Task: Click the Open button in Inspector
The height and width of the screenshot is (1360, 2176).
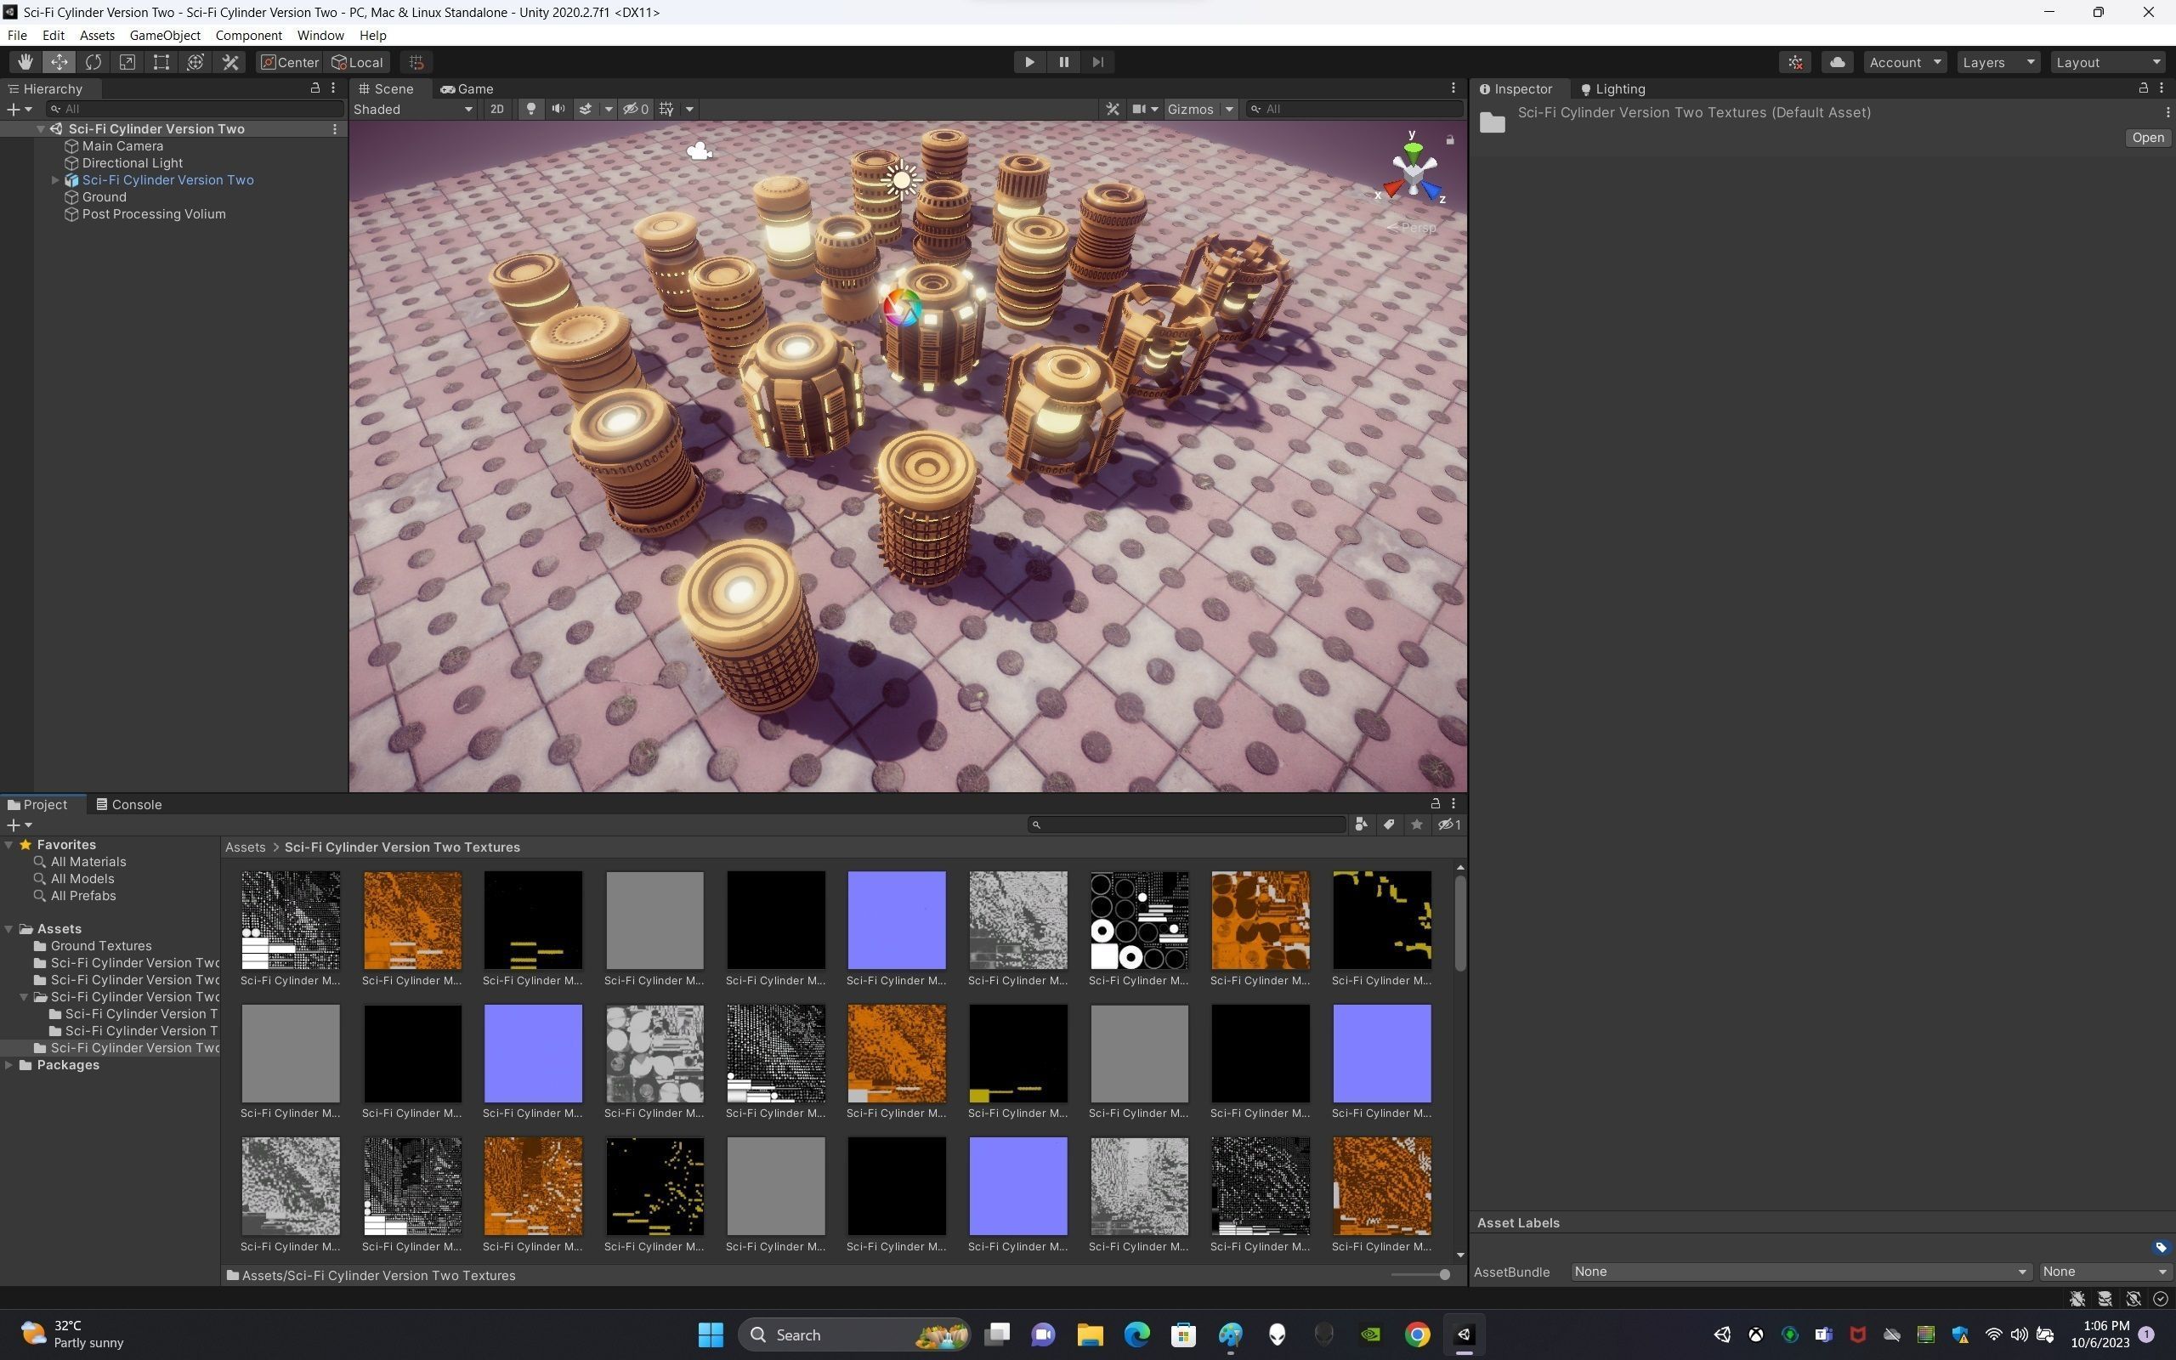Action: [2146, 138]
